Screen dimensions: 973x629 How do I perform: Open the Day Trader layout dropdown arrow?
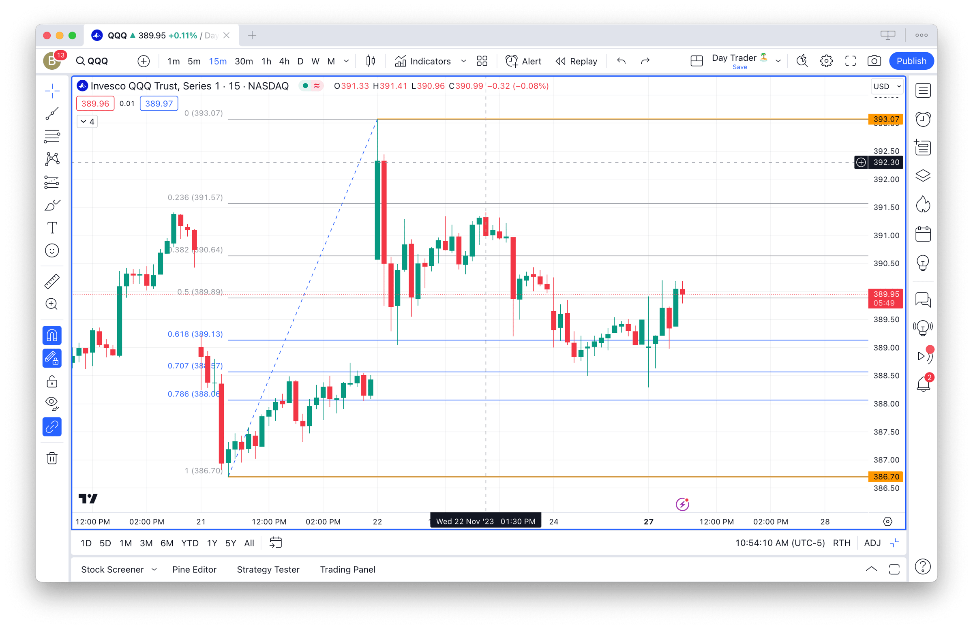tap(778, 61)
